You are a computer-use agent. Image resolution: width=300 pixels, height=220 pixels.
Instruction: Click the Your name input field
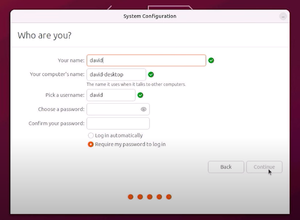(146, 61)
